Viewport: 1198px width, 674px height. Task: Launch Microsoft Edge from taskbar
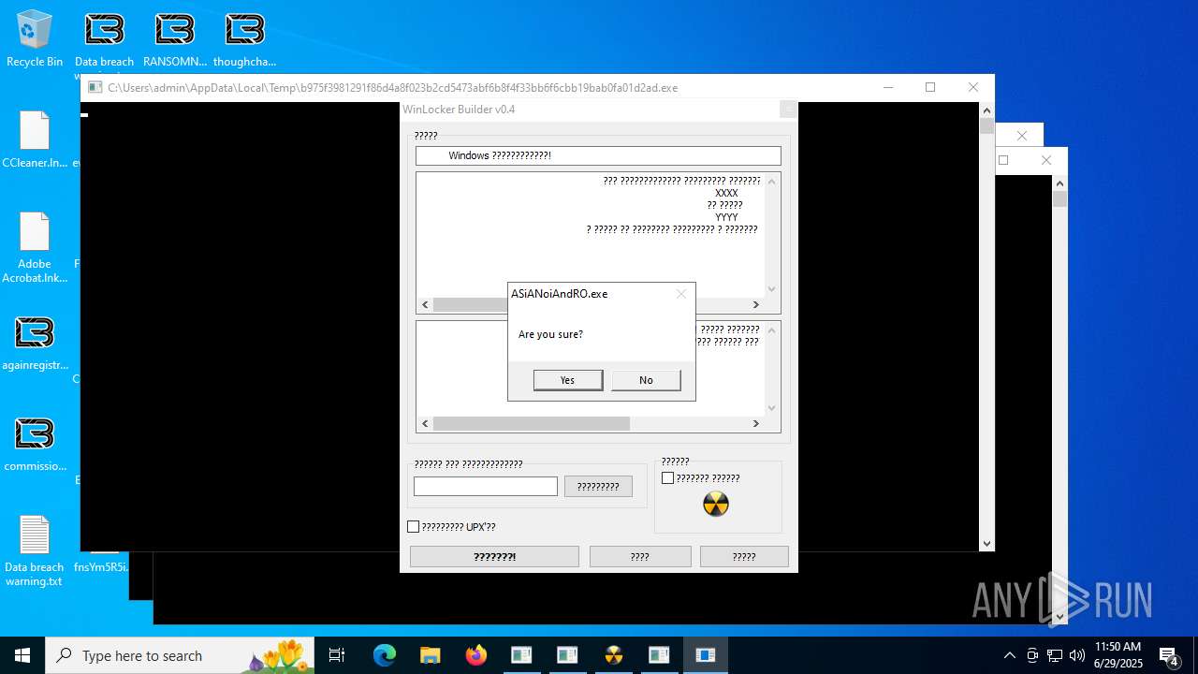pyautogui.click(x=385, y=655)
